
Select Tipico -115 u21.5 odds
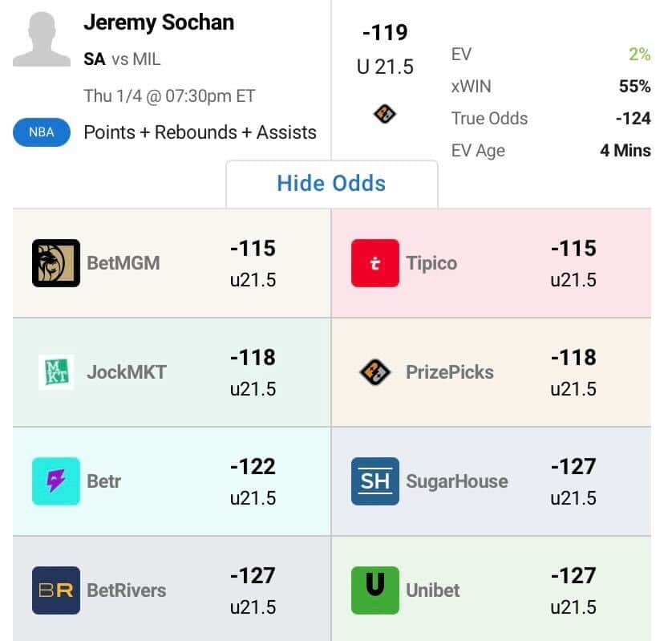[573, 262]
